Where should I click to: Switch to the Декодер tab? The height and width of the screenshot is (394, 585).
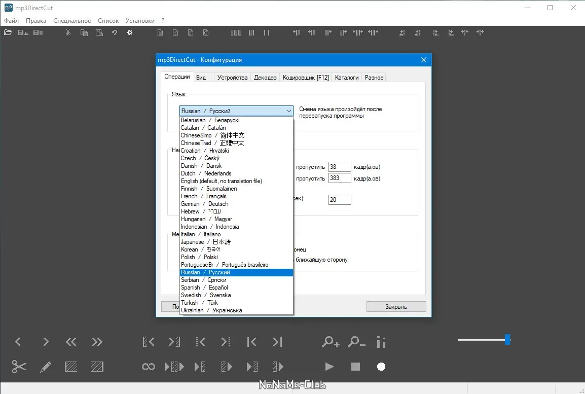(265, 78)
